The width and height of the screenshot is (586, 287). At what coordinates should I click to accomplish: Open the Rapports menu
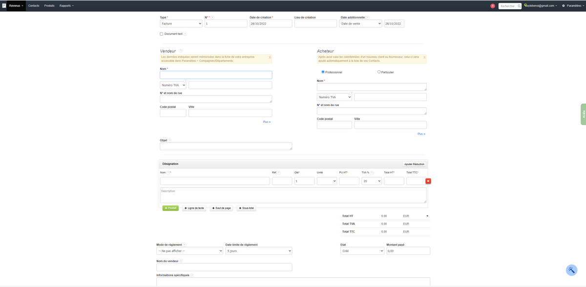click(66, 6)
